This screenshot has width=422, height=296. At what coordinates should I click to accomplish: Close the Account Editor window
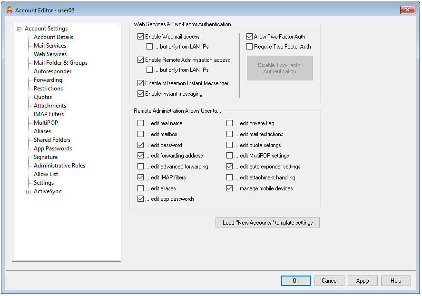point(407,10)
